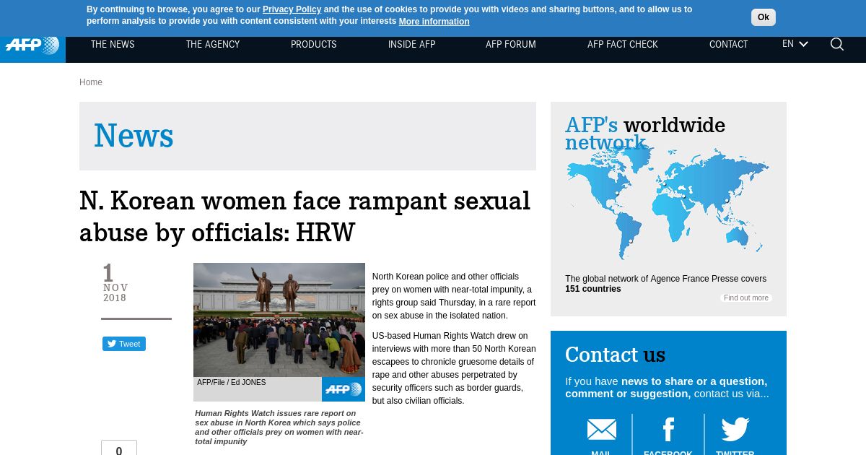Expand the EN language dropdown
866x455 pixels.
[795, 44]
